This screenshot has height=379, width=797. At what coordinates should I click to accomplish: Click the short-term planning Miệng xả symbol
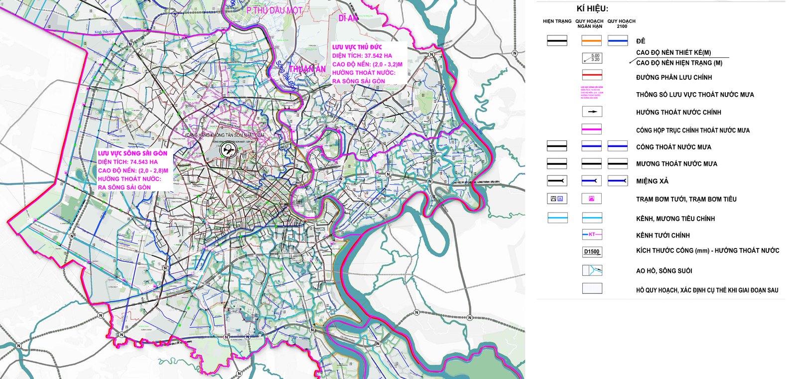point(591,181)
